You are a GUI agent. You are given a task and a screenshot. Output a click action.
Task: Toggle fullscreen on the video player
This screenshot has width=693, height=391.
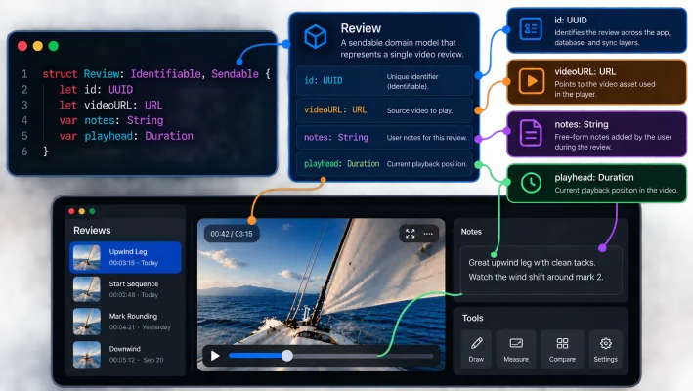411,234
